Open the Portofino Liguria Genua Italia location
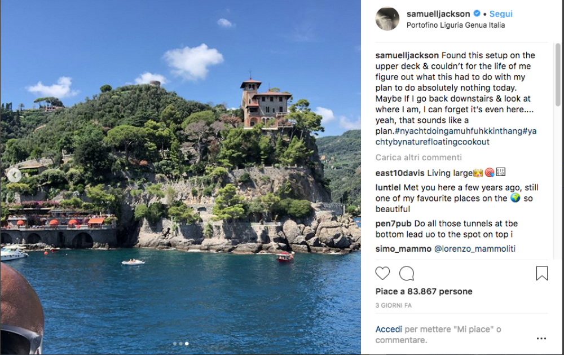Image resolution: width=564 pixels, height=355 pixels. (455, 25)
